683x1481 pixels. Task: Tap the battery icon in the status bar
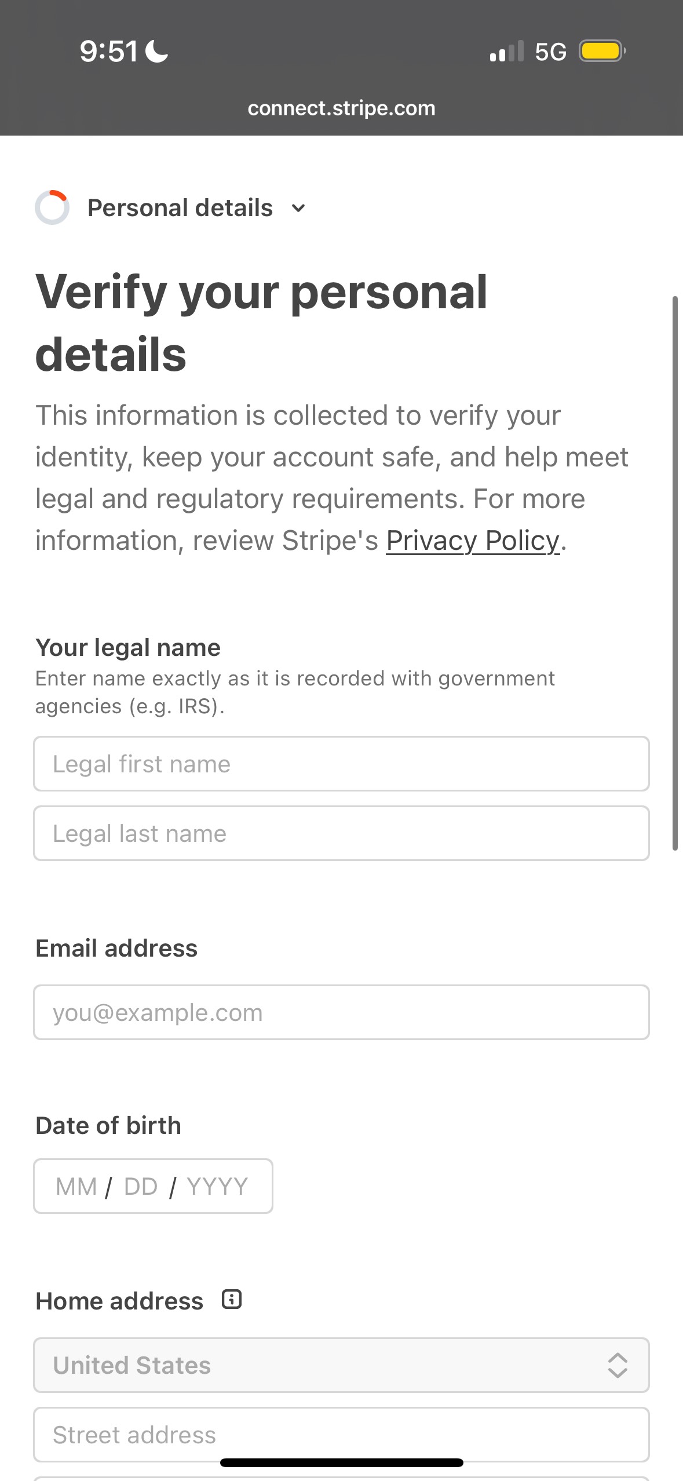click(602, 51)
